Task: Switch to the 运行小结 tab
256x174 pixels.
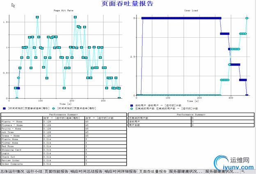Action: click(x=34, y=172)
